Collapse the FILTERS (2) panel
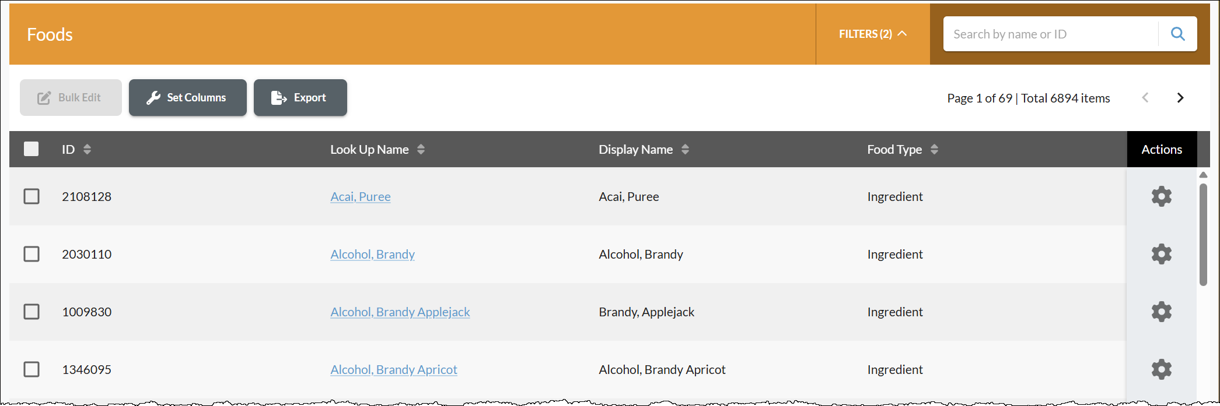 tap(873, 34)
